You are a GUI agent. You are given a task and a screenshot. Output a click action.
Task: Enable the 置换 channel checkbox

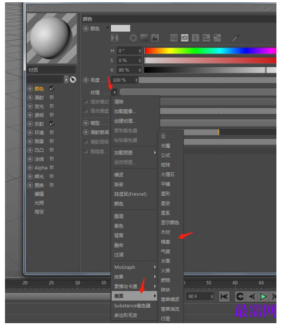click(x=52, y=185)
